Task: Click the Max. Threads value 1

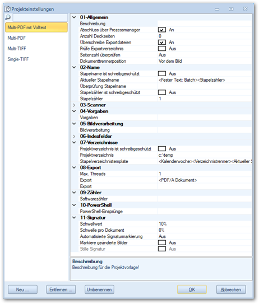Action: point(160,174)
